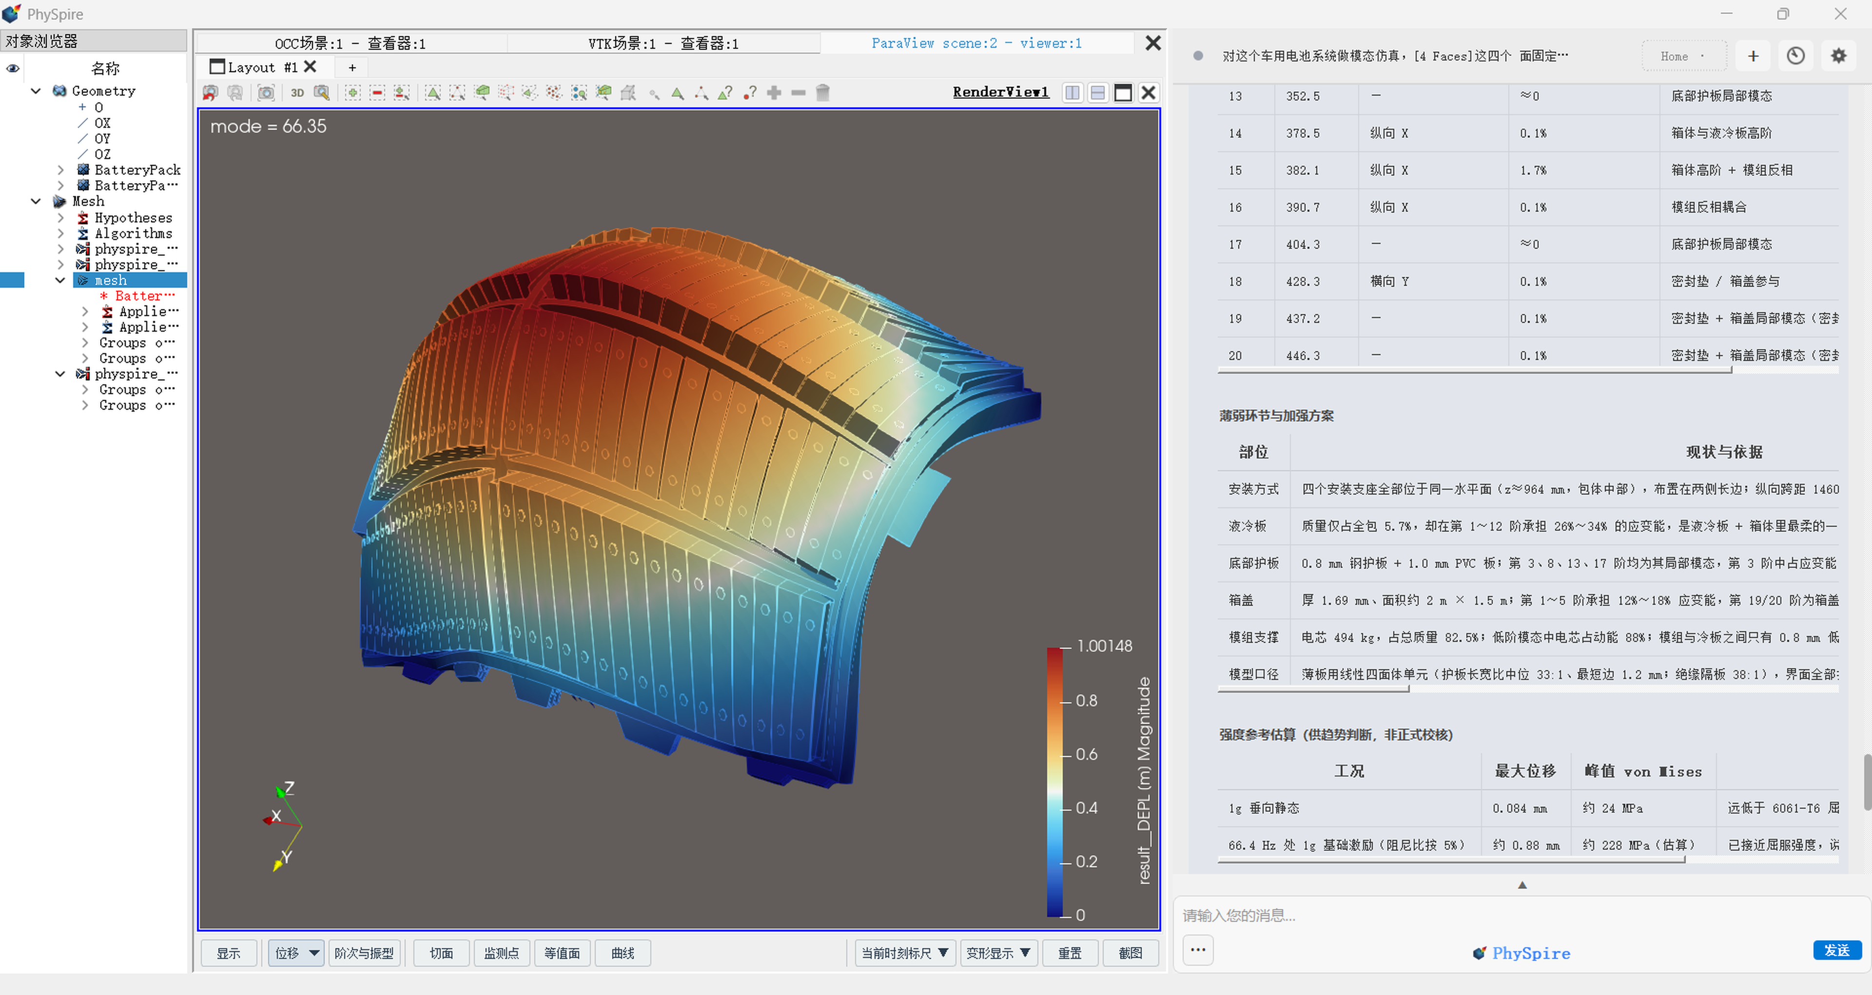The image size is (1872, 995).
Task: Toggle visibility eye in object browser header
Action: click(13, 68)
